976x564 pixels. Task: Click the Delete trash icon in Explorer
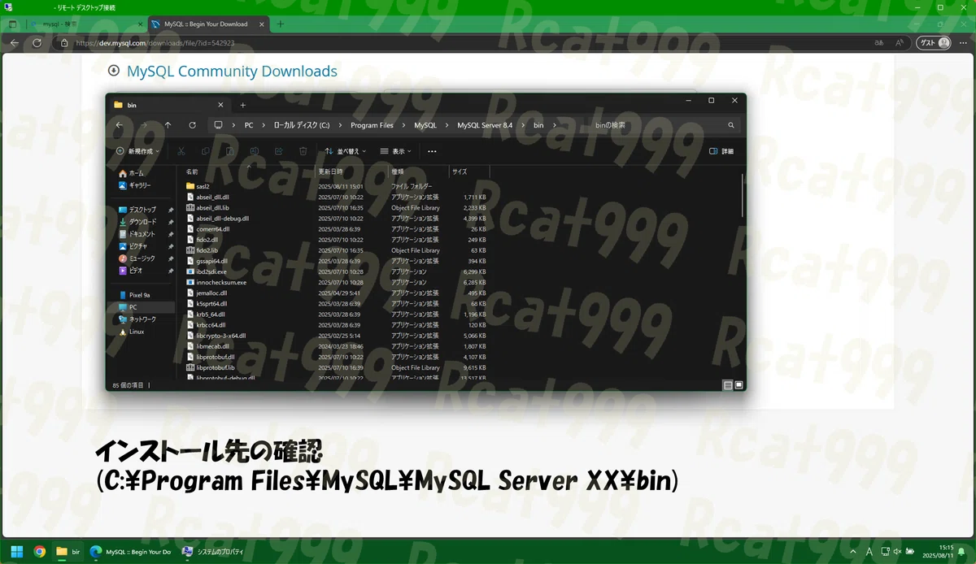[303, 151]
